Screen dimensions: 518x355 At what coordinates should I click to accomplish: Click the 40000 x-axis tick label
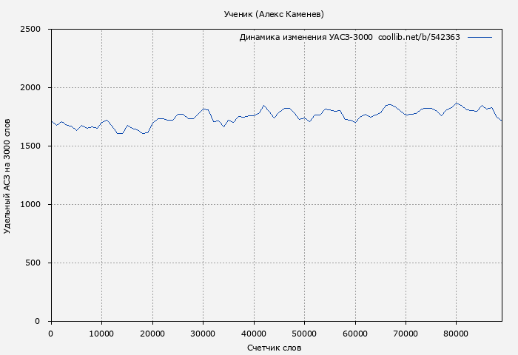tap(254, 334)
